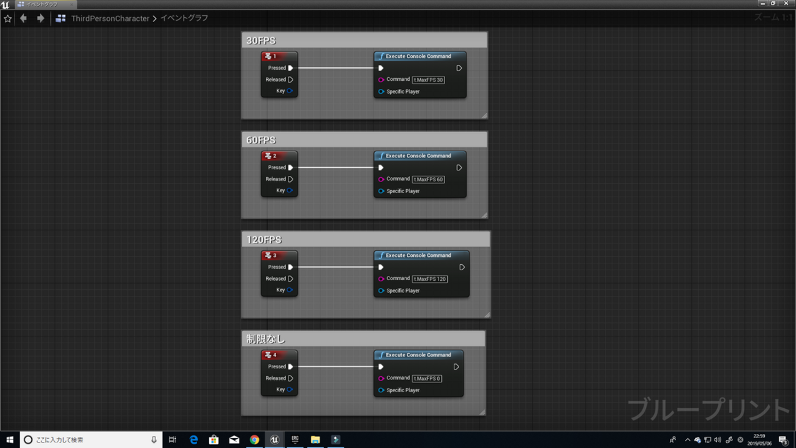Viewport: 796px width, 448px height.
Task: Click the blueprint icon before ThirdPersonCharacter
Action: pyautogui.click(x=60, y=18)
